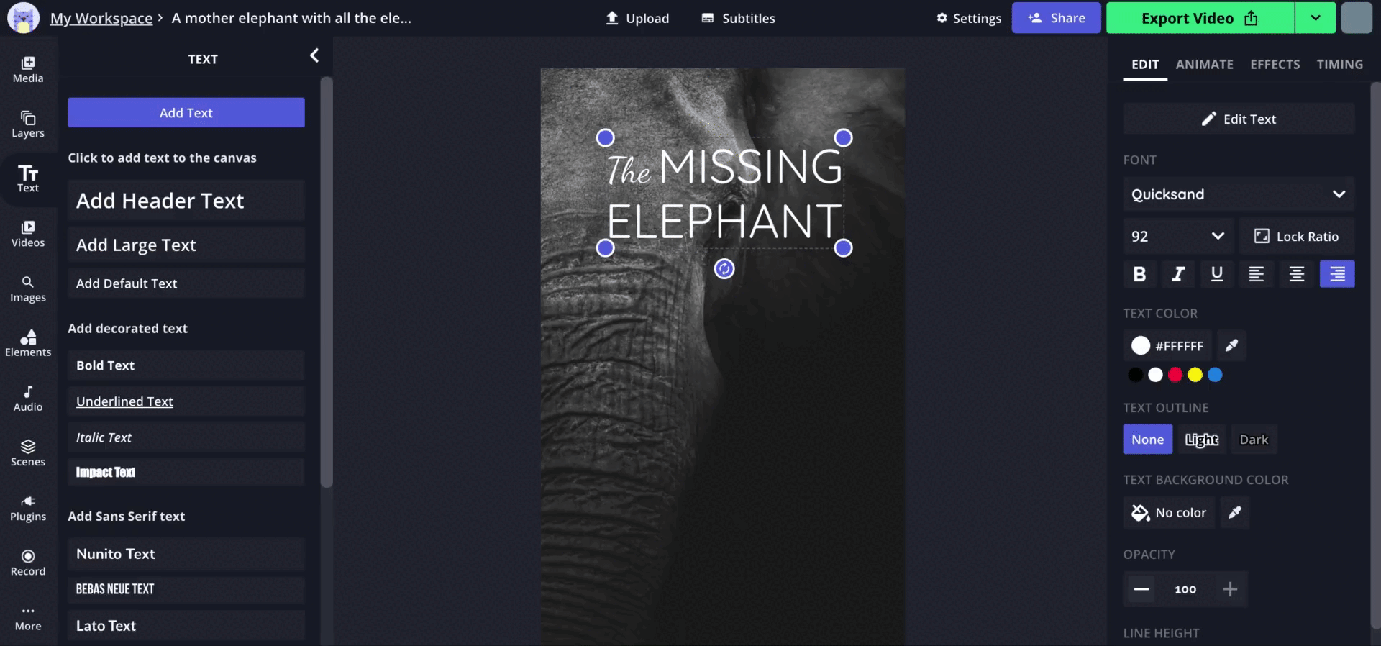Set text outline to Dark

(x=1254, y=440)
